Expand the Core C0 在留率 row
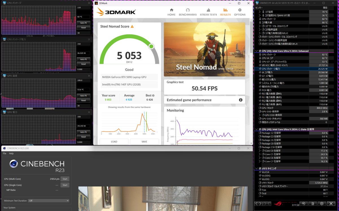339x211 pixels. 260,151
